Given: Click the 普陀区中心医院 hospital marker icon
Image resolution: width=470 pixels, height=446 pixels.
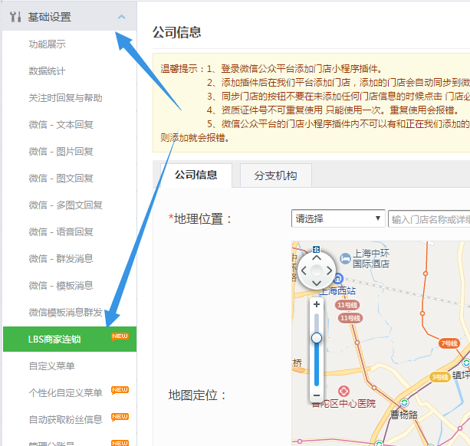Looking at the screenshot, I should (343, 392).
